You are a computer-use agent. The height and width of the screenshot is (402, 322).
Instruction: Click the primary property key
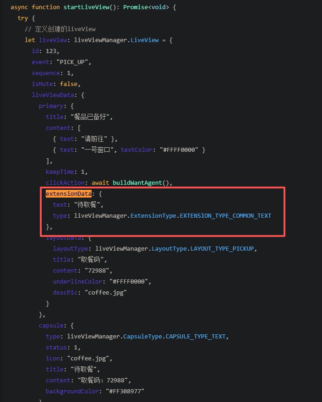(x=51, y=106)
